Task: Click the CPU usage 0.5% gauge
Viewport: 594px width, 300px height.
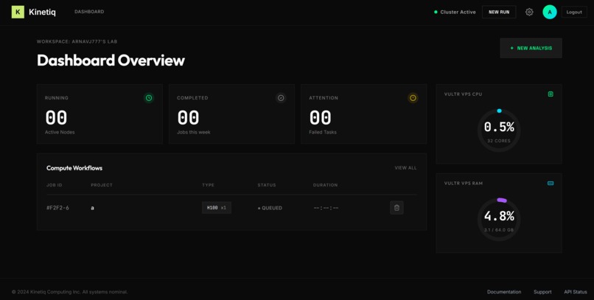Action: tap(499, 130)
